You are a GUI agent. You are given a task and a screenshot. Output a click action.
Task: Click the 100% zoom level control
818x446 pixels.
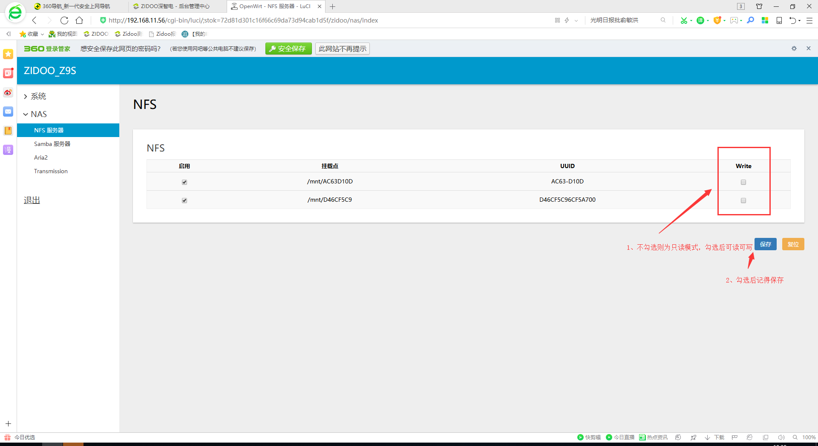click(809, 437)
